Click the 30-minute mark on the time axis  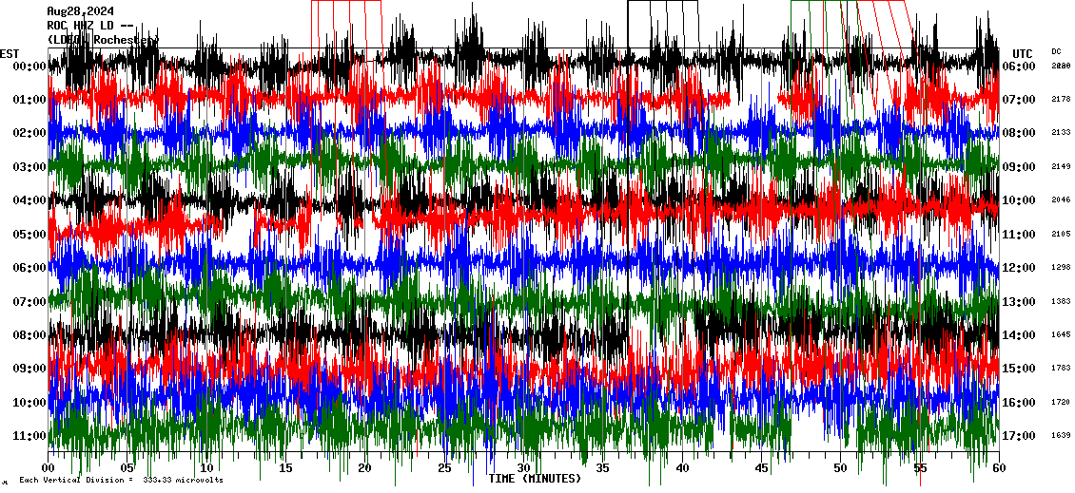tap(523, 468)
